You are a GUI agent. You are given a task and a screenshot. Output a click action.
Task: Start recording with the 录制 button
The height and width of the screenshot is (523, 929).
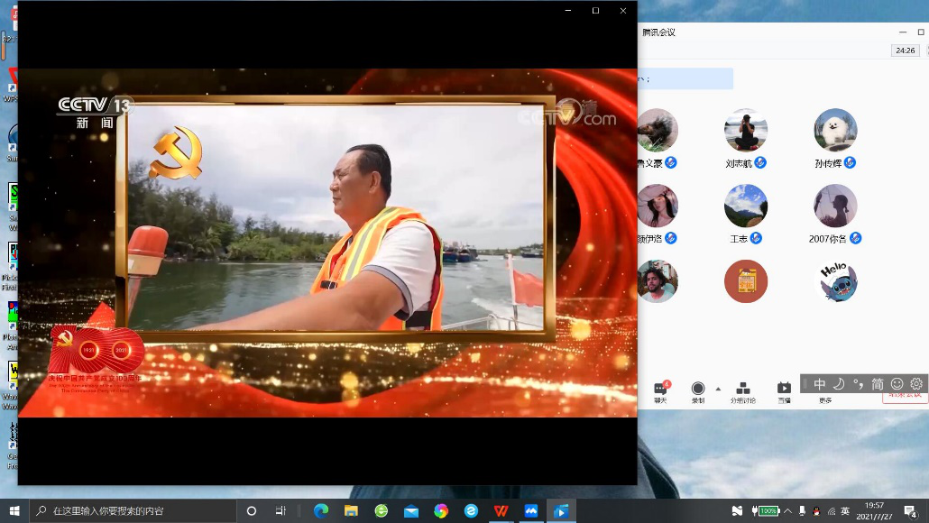click(x=697, y=390)
